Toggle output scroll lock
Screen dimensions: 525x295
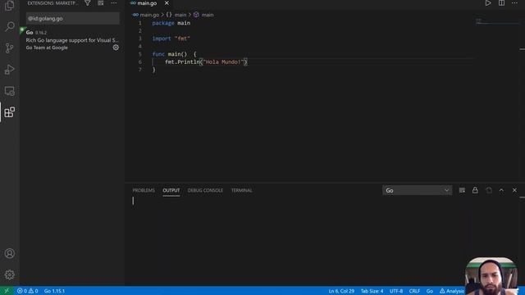(x=475, y=190)
